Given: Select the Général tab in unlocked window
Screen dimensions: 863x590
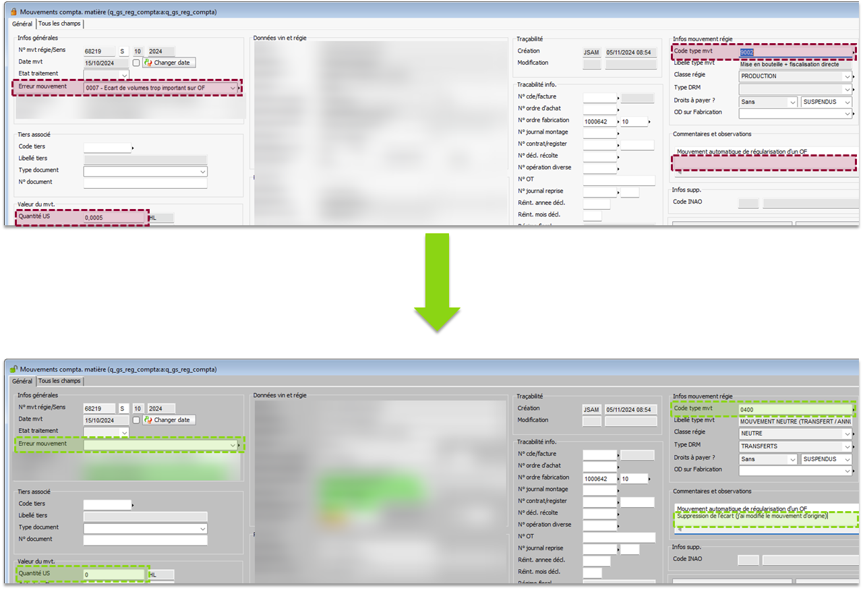Looking at the screenshot, I should pyautogui.click(x=22, y=381).
